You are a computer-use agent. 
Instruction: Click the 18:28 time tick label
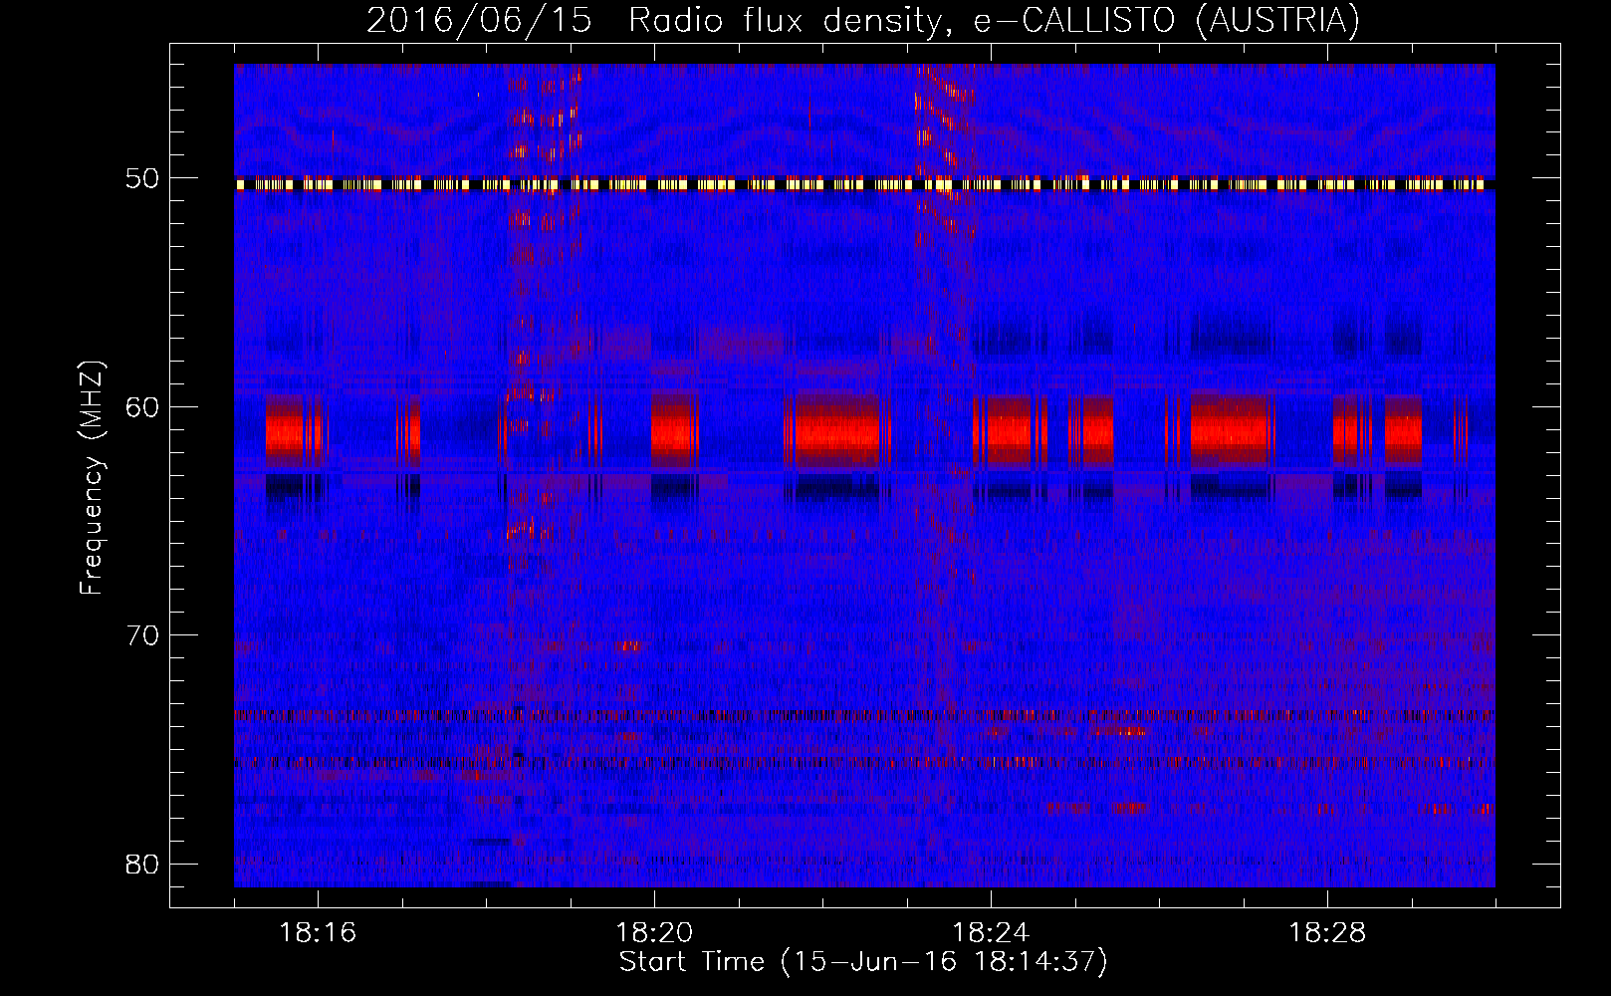coord(1327,933)
